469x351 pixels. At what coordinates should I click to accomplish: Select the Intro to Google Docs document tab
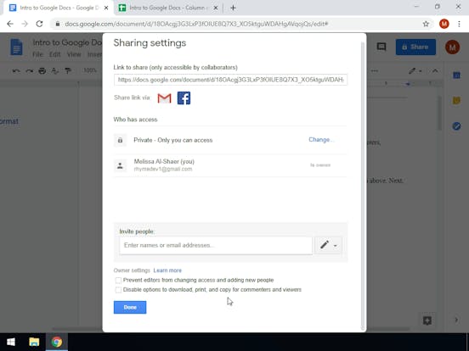(59, 8)
